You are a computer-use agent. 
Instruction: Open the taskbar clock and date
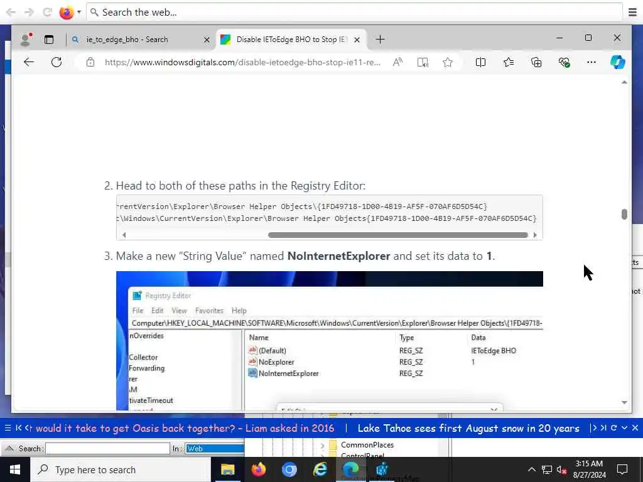pos(589,469)
